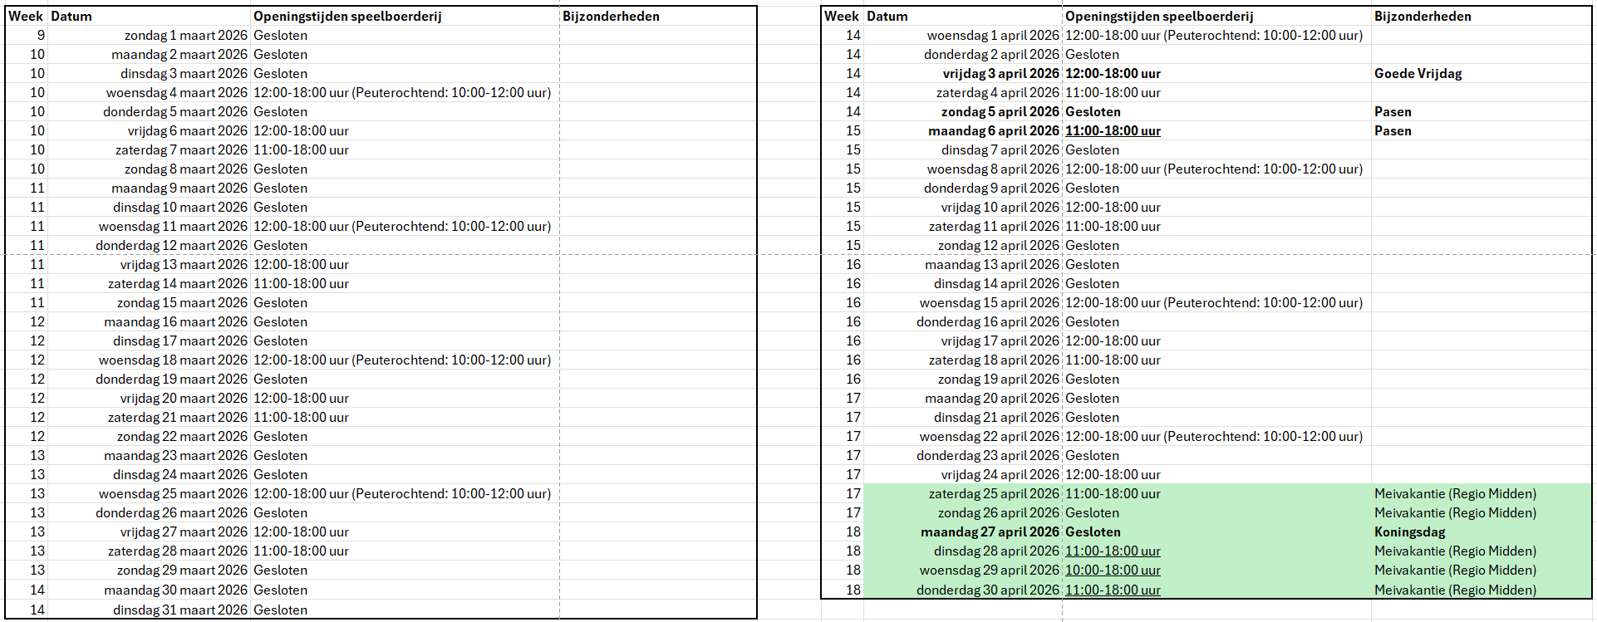This screenshot has width=1597, height=622.
Task: Open the underlined 10:00-18:00 uur link
Action: [x=1113, y=571]
